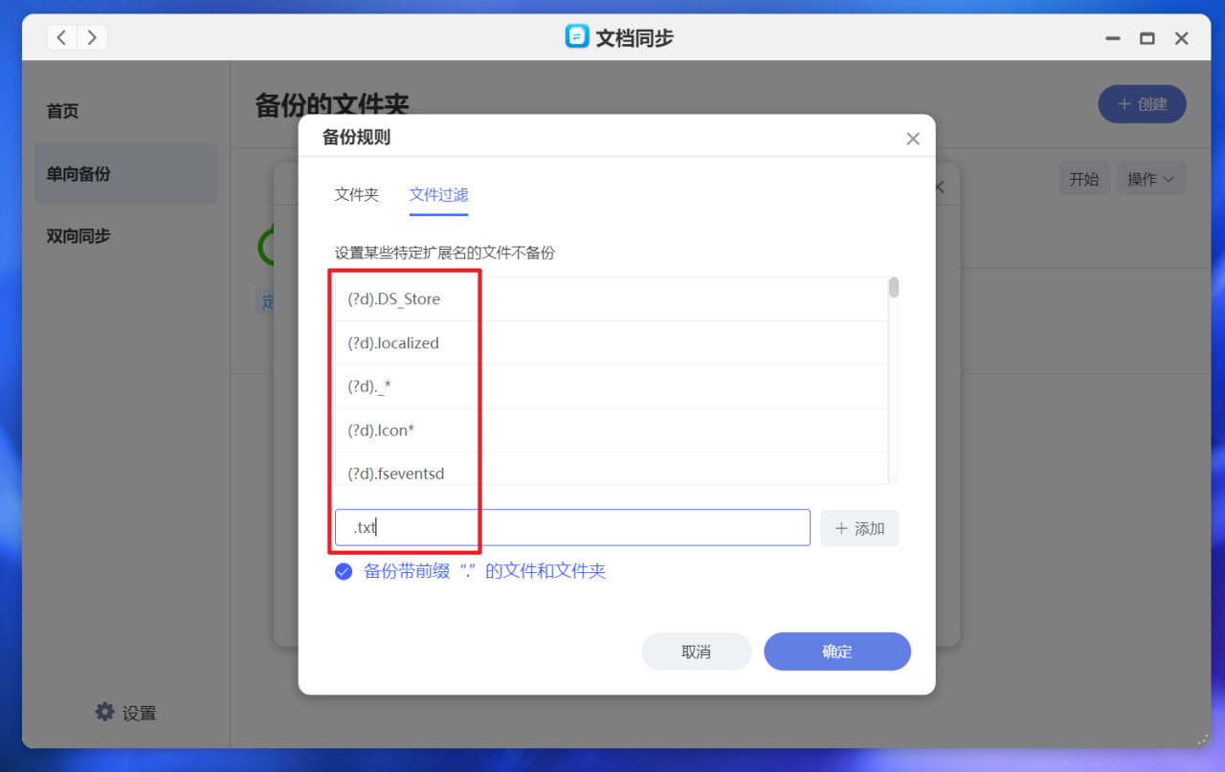Image resolution: width=1225 pixels, height=772 pixels.
Task: Switch to the 文件夹 tab
Action: [357, 194]
